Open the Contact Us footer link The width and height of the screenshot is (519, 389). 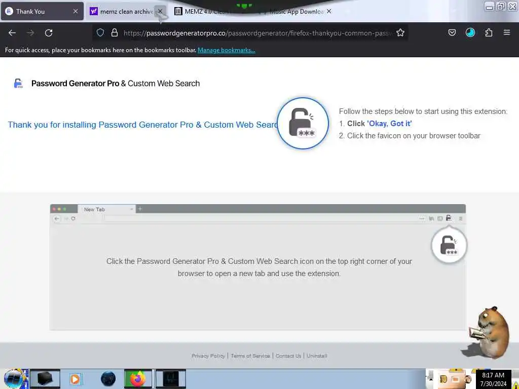(288, 356)
